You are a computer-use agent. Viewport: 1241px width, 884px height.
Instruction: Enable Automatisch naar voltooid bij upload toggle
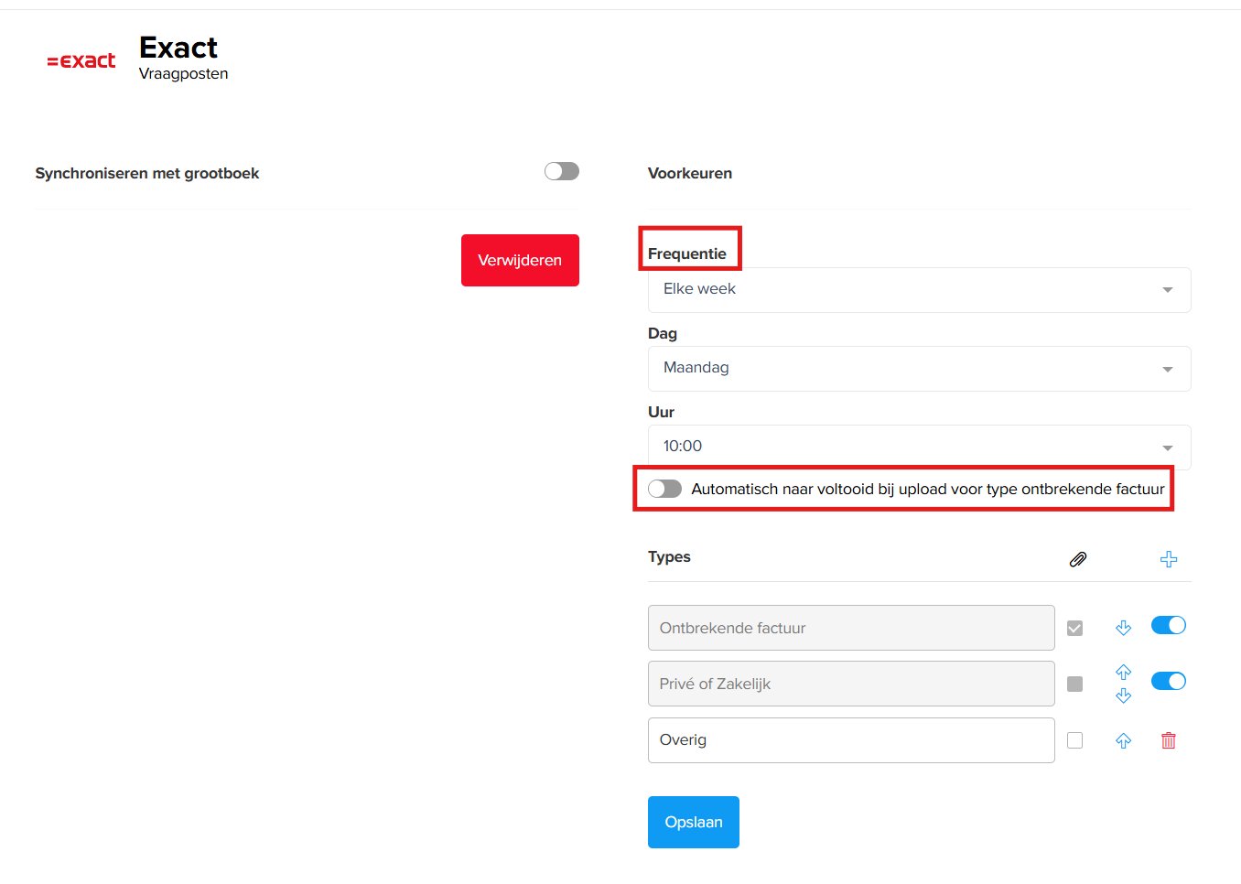coord(664,489)
